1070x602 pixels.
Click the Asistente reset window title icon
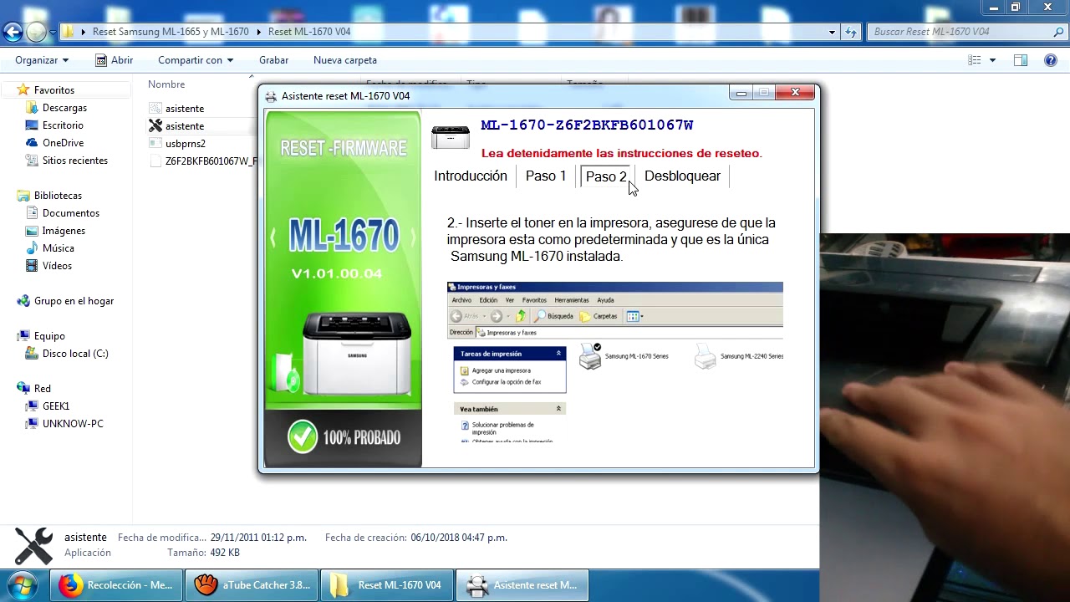271,96
